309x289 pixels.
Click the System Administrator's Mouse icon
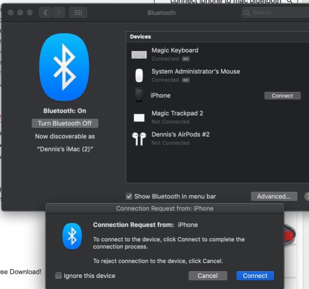(139, 76)
